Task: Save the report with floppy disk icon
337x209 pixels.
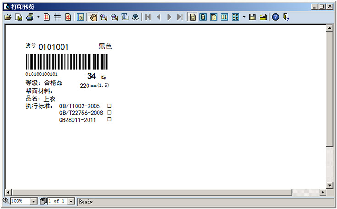Action: (253, 17)
